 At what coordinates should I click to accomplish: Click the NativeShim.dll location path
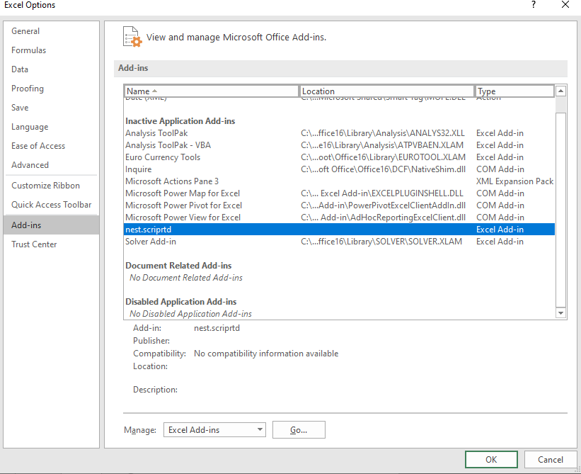pyautogui.click(x=383, y=169)
